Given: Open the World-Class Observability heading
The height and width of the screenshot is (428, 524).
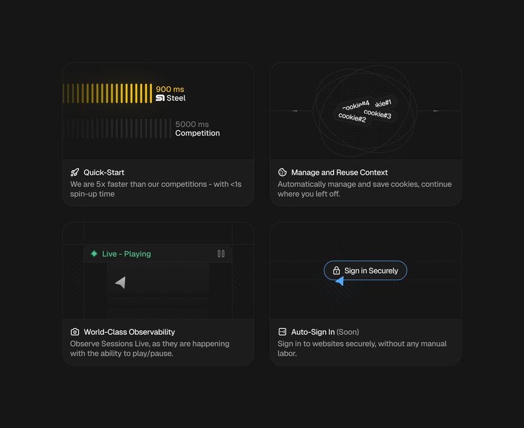Looking at the screenshot, I should (129, 332).
